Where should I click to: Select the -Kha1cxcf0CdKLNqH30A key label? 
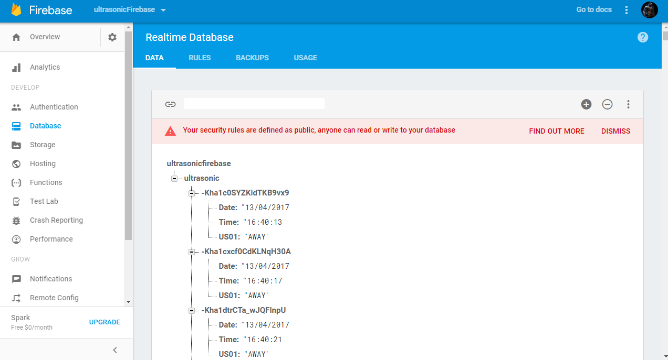pos(246,252)
